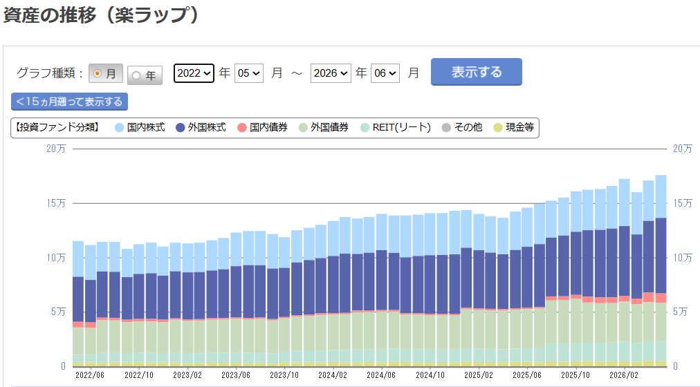
Task: Click the 15ヵ月遡って表示する button
Action: pyautogui.click(x=70, y=102)
